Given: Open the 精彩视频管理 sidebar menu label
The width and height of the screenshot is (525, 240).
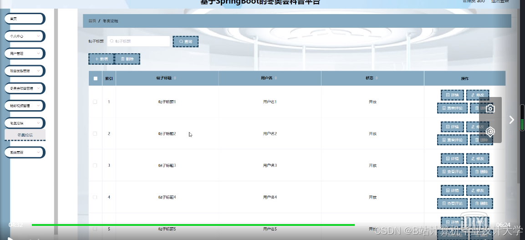Looking at the screenshot, I should 20,106.
